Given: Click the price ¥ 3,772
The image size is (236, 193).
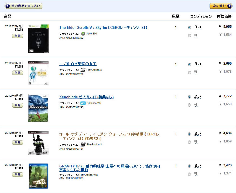Looking at the screenshot, I should (x=225, y=96).
